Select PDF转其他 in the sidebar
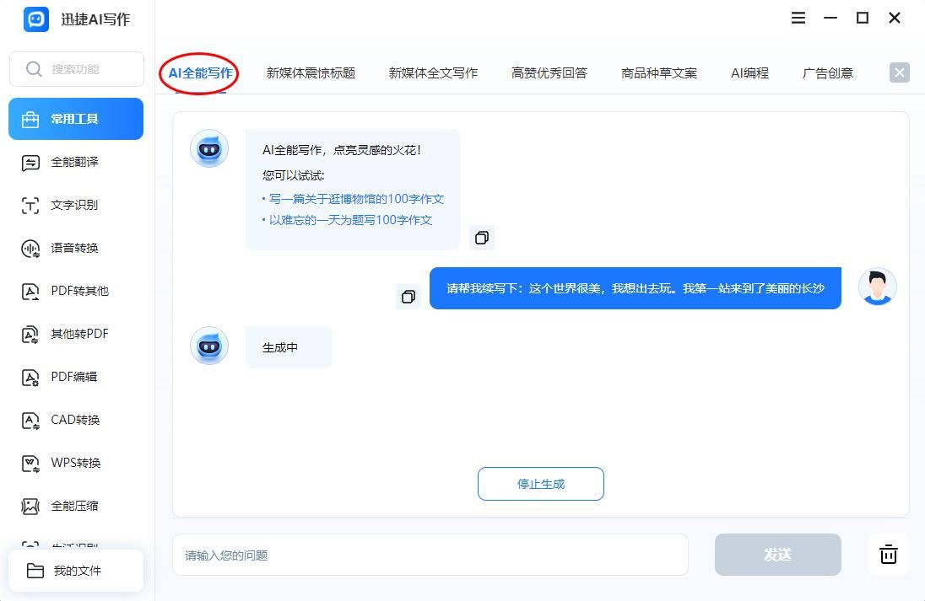925x601 pixels. click(x=76, y=292)
